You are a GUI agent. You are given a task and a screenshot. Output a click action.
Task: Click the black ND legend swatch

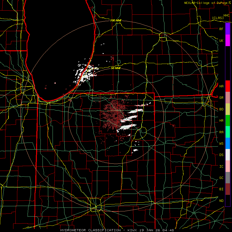(x=228, y=201)
